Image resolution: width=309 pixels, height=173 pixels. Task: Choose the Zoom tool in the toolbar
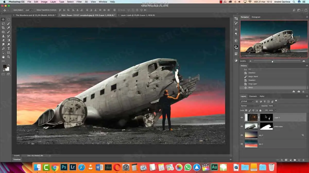[9, 57]
